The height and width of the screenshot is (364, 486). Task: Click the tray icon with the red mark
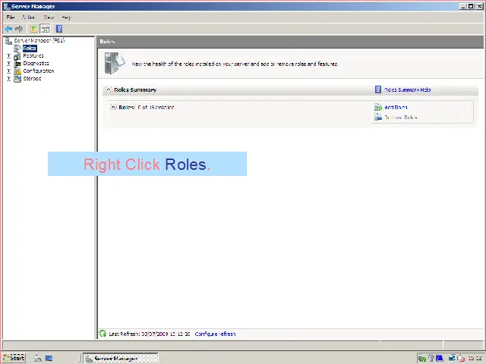coord(461,359)
